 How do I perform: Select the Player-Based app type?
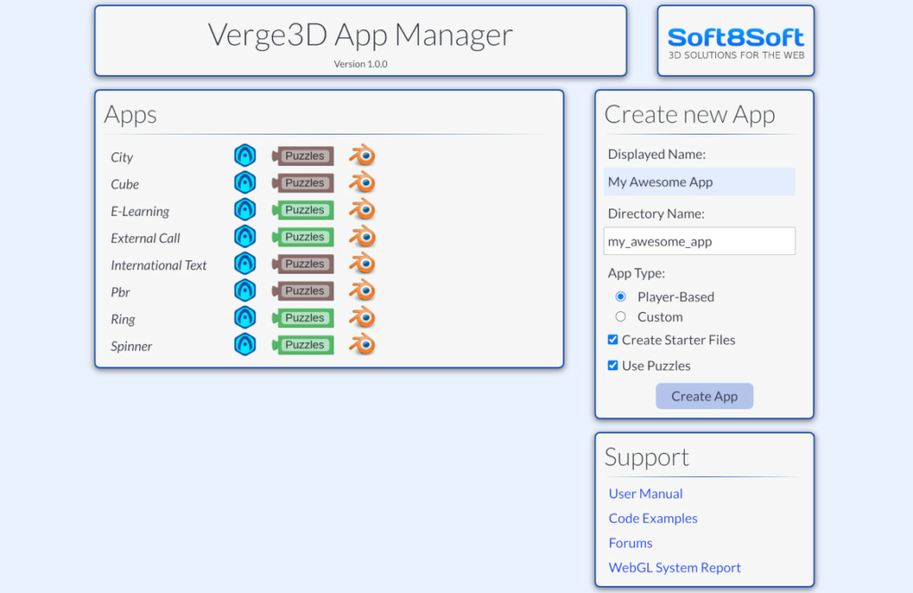pyautogui.click(x=621, y=297)
